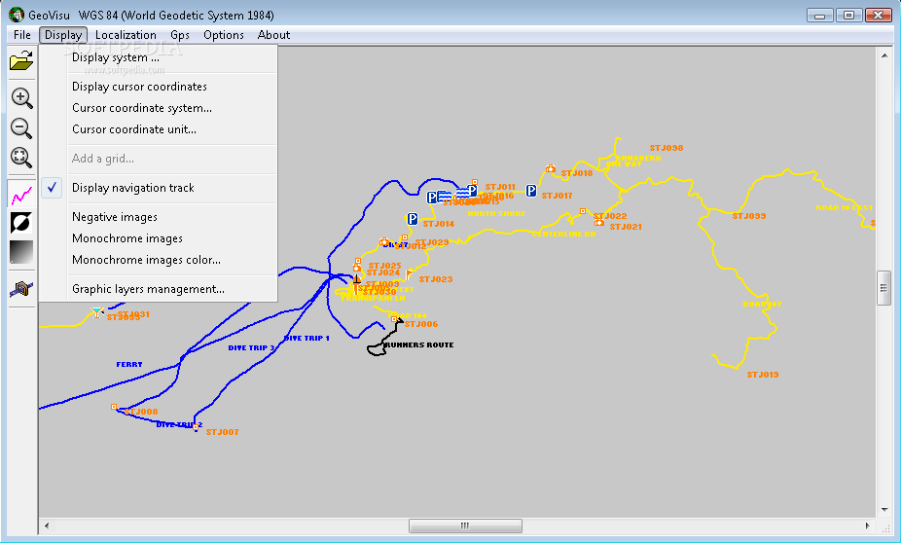This screenshot has height=543, width=901.
Task: Click the camera icon near STJ021
Action: [x=598, y=222]
